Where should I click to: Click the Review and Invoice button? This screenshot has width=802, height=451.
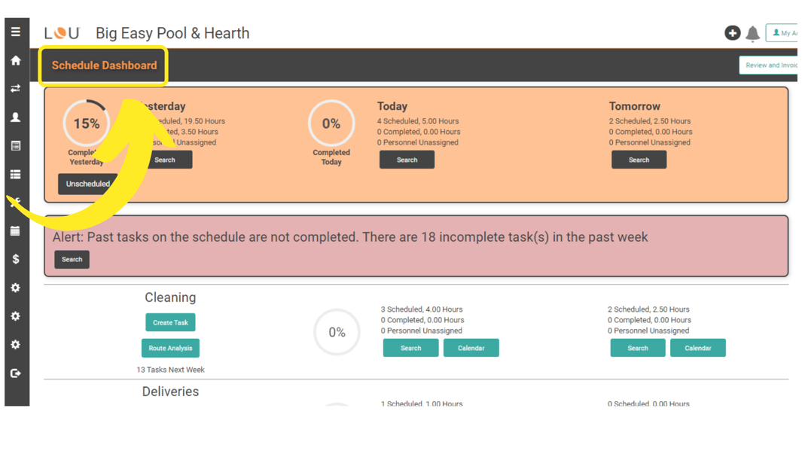coord(769,65)
